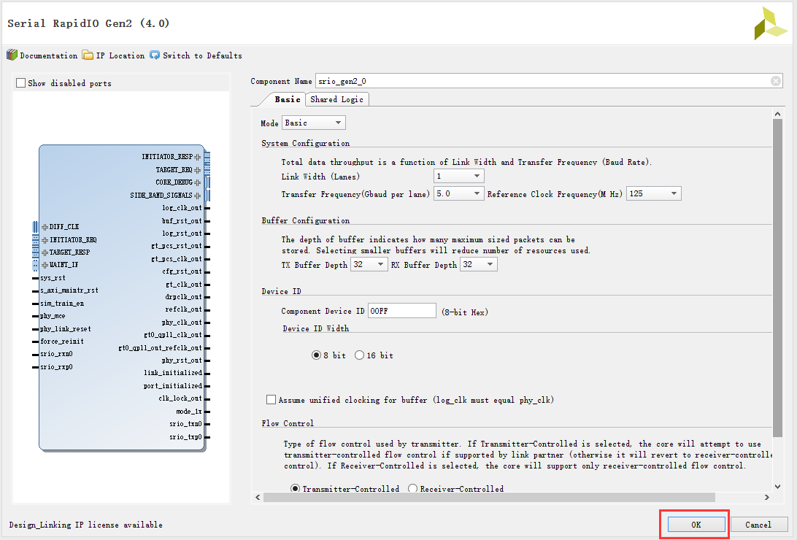The width and height of the screenshot is (797, 540).
Task: Select the srio_txp0 port label
Action: [x=185, y=437]
